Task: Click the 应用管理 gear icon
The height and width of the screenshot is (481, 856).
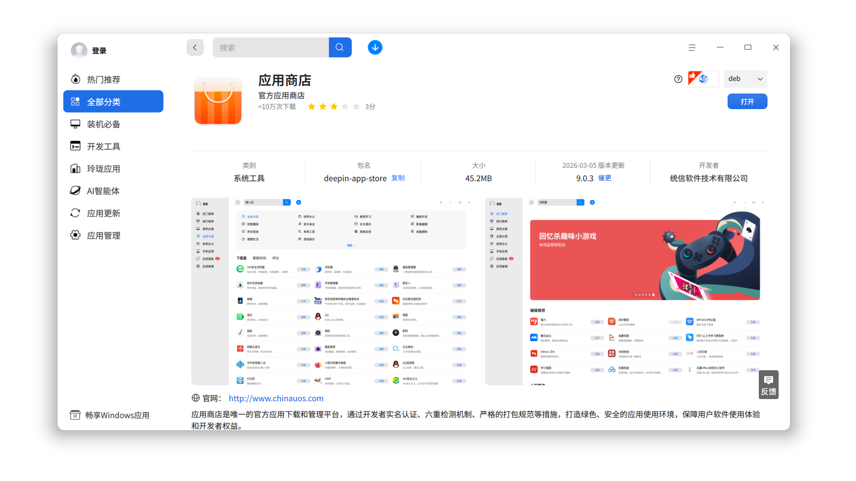Action: tap(75, 235)
